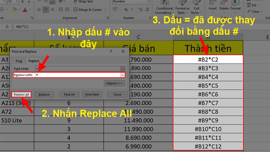Align text left in the cell

click(x=39, y=10)
